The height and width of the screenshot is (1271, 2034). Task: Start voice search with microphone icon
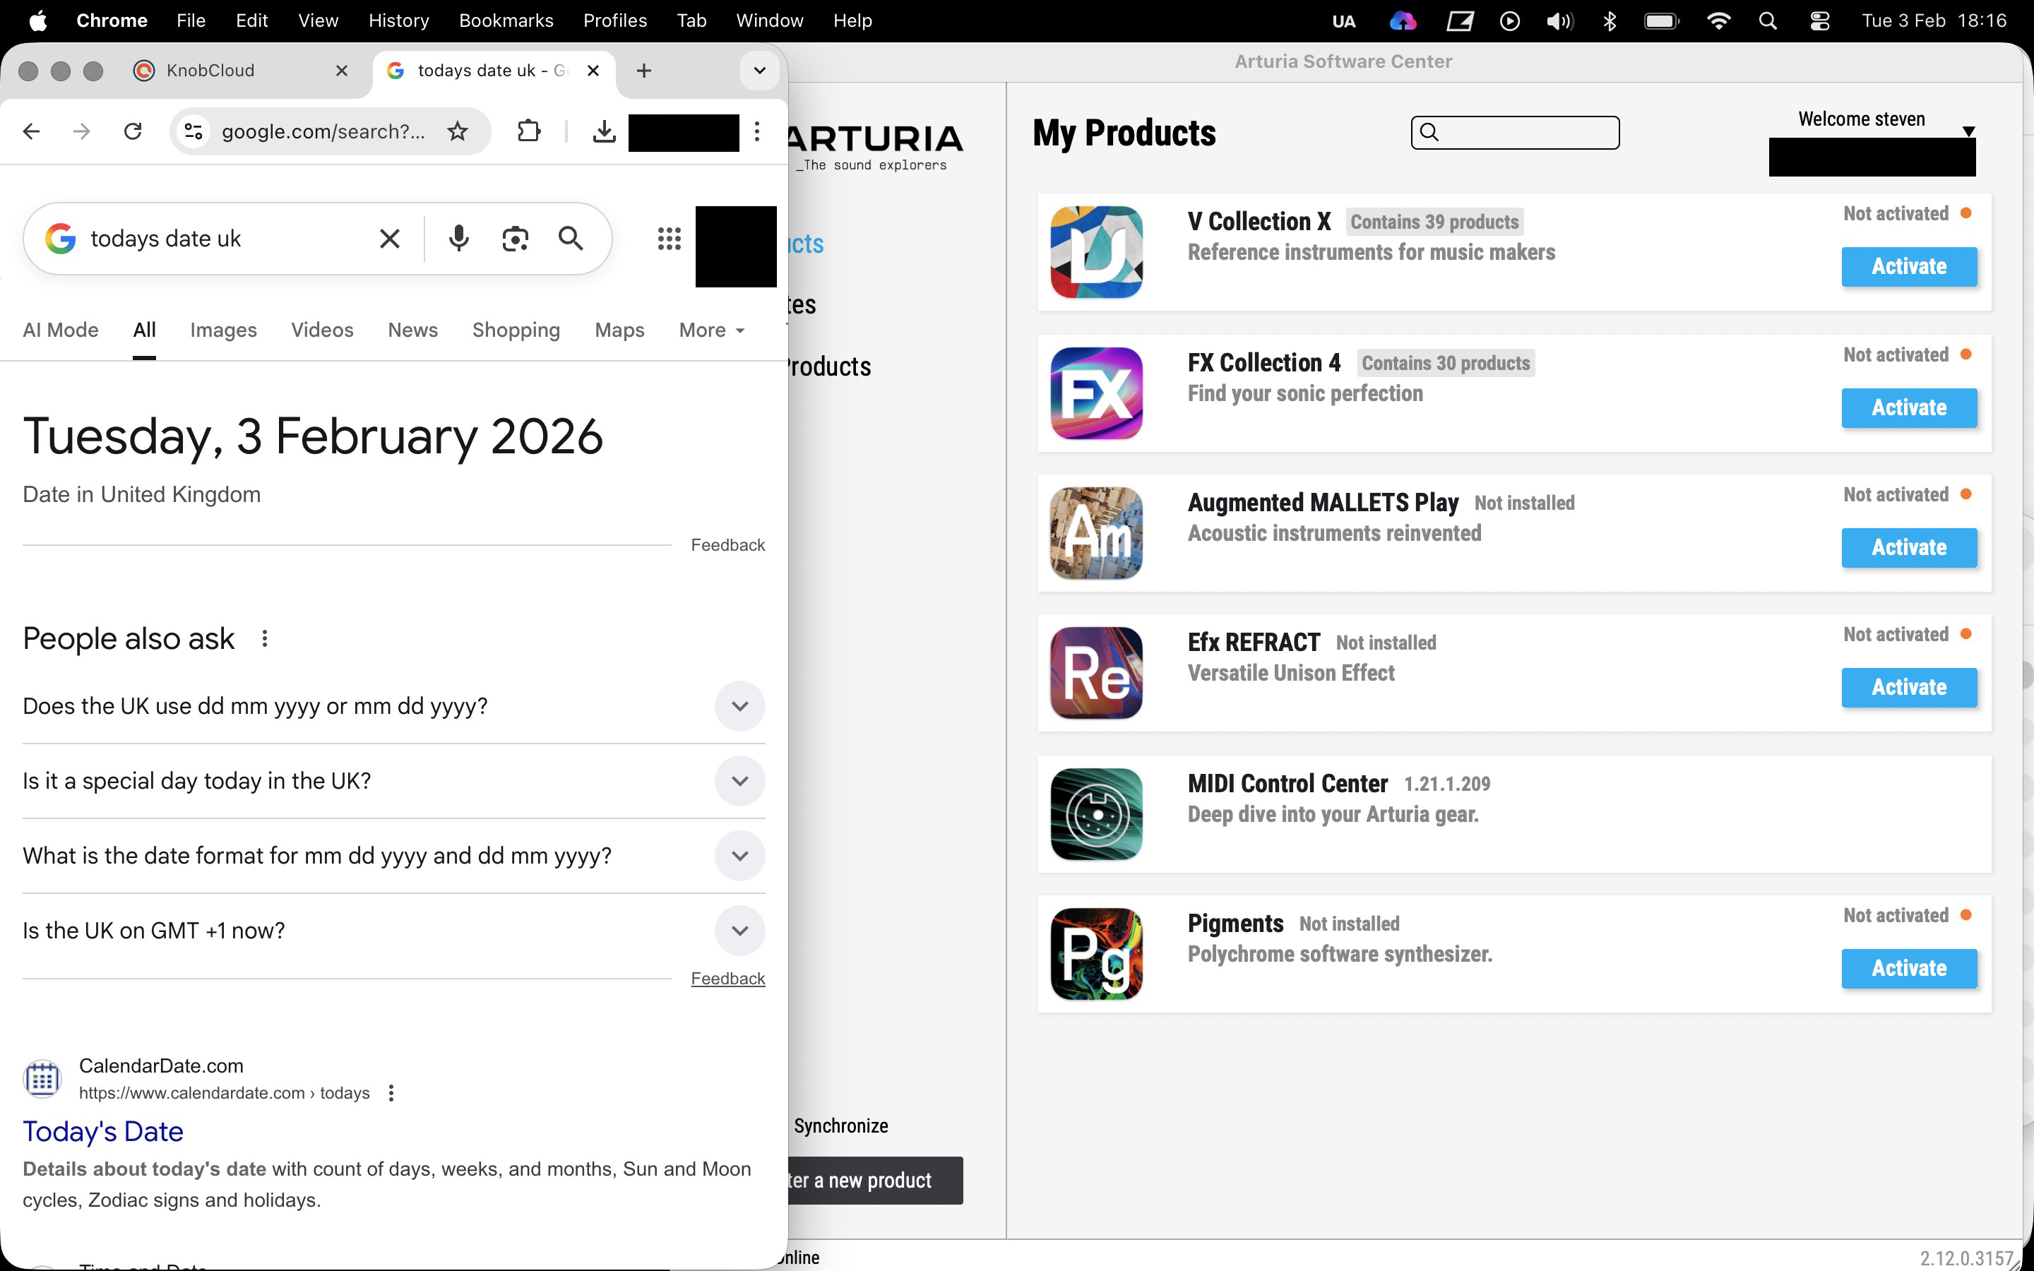[458, 239]
